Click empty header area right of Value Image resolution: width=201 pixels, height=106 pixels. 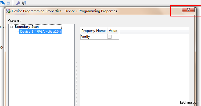pyautogui.click(x=154, y=31)
